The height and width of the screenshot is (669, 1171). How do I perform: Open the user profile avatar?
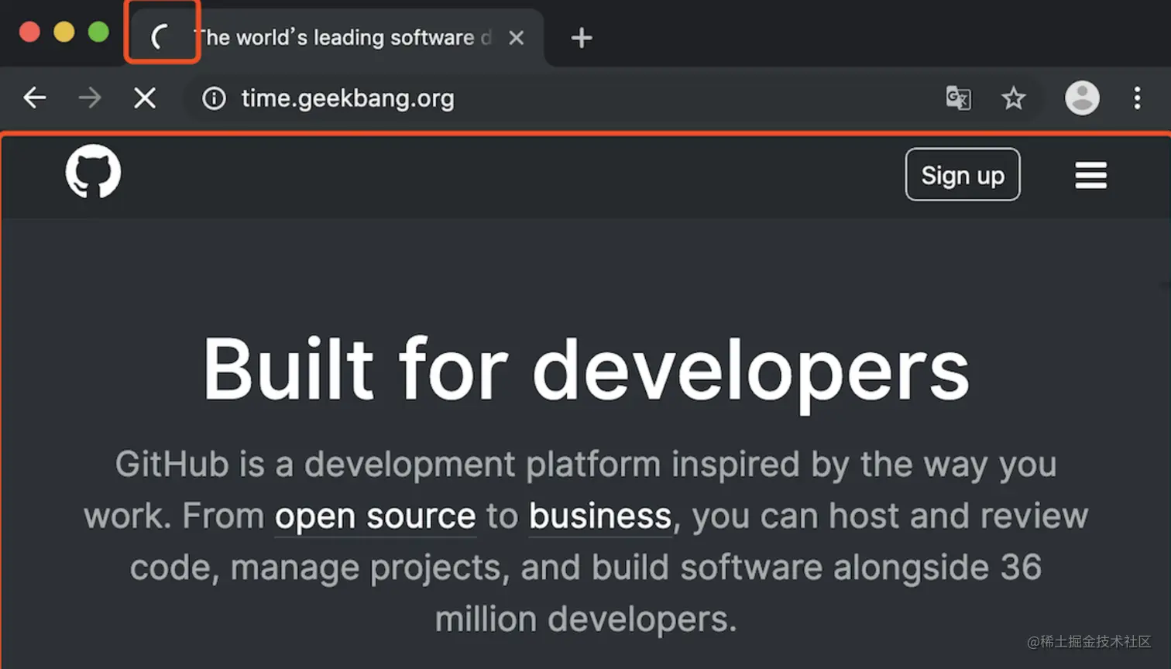[1082, 98]
